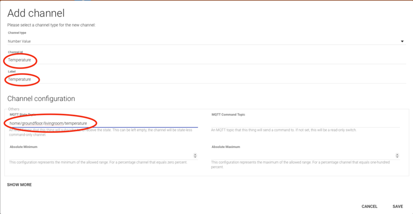Click the Channel configuration heading
This screenshot has width=413, height=214.
point(41,98)
